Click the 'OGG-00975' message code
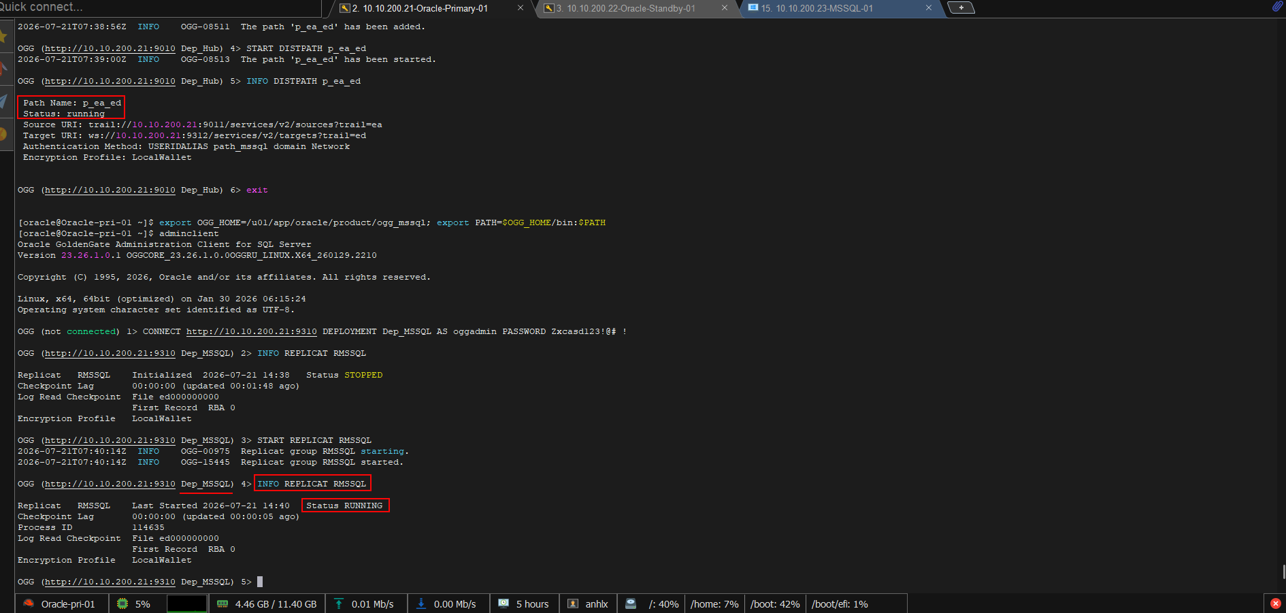 click(205, 451)
